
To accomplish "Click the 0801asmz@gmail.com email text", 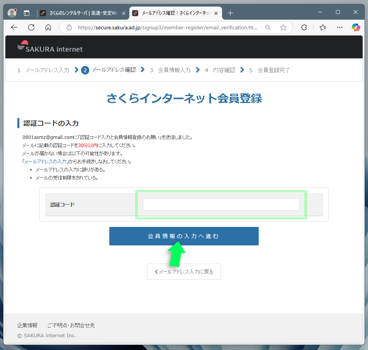I will point(48,137).
